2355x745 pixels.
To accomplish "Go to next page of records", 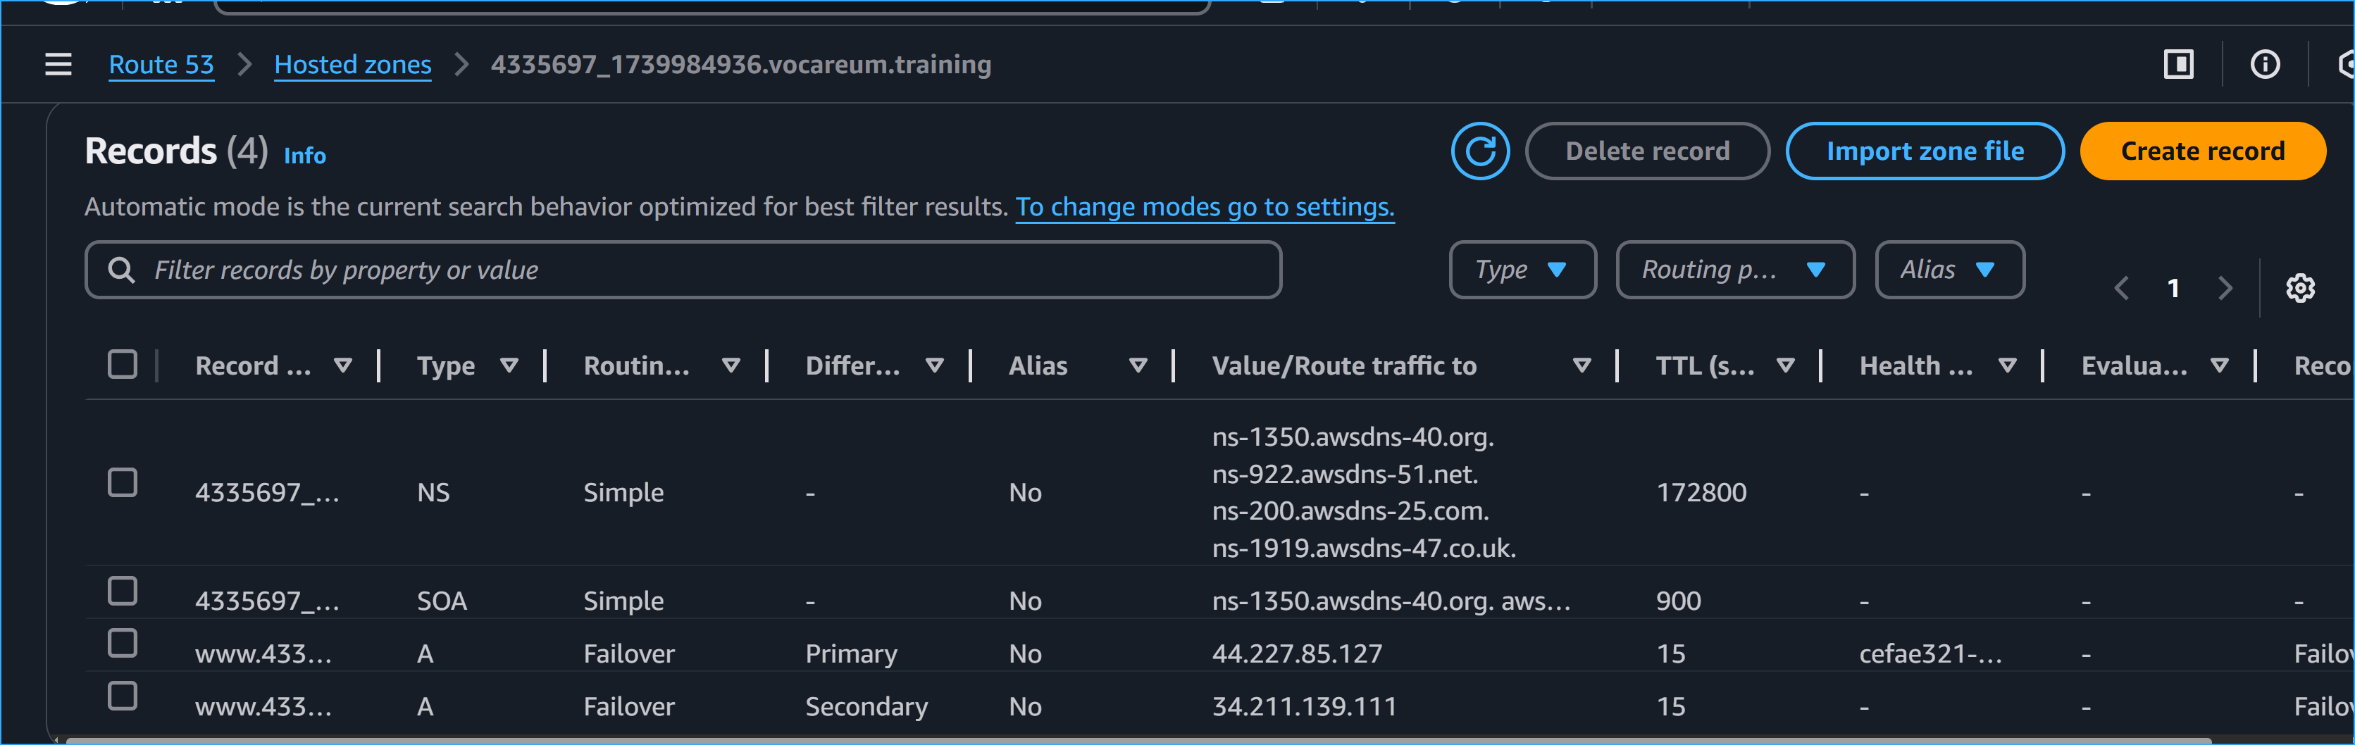I will tap(2224, 288).
